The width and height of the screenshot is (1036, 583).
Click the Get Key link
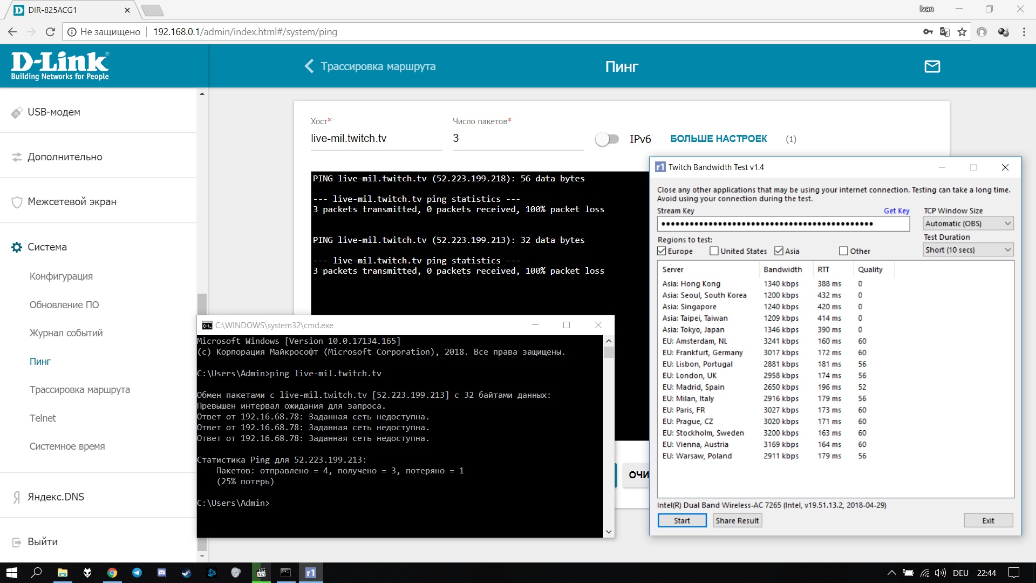[896, 211]
